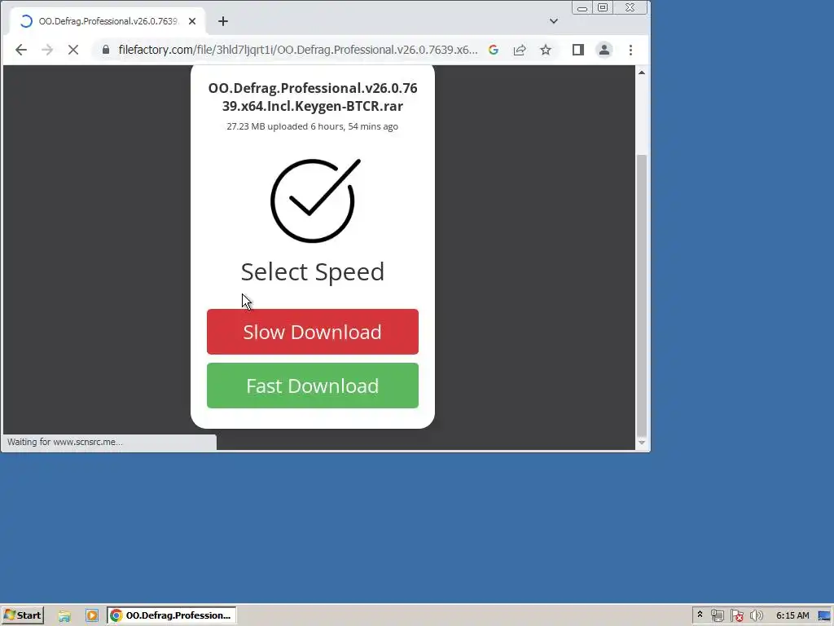
Task: Open the Chrome profile icon
Action: pyautogui.click(x=604, y=50)
